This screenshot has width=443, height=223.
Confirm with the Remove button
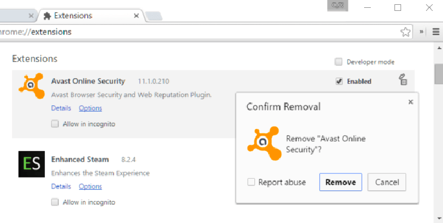click(x=340, y=182)
